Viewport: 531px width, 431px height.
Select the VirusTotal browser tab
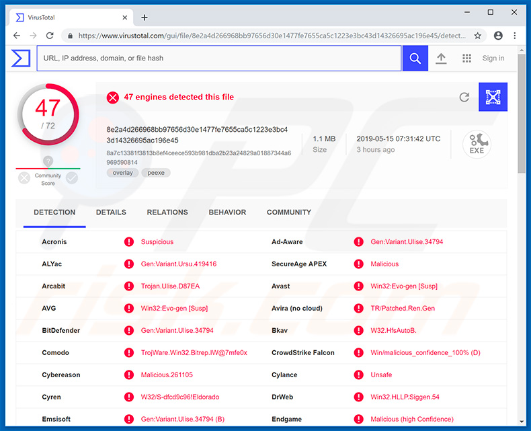71,17
